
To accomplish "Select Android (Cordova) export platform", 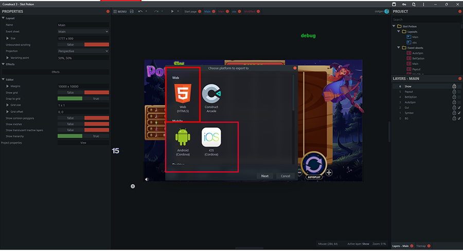I will (x=183, y=142).
